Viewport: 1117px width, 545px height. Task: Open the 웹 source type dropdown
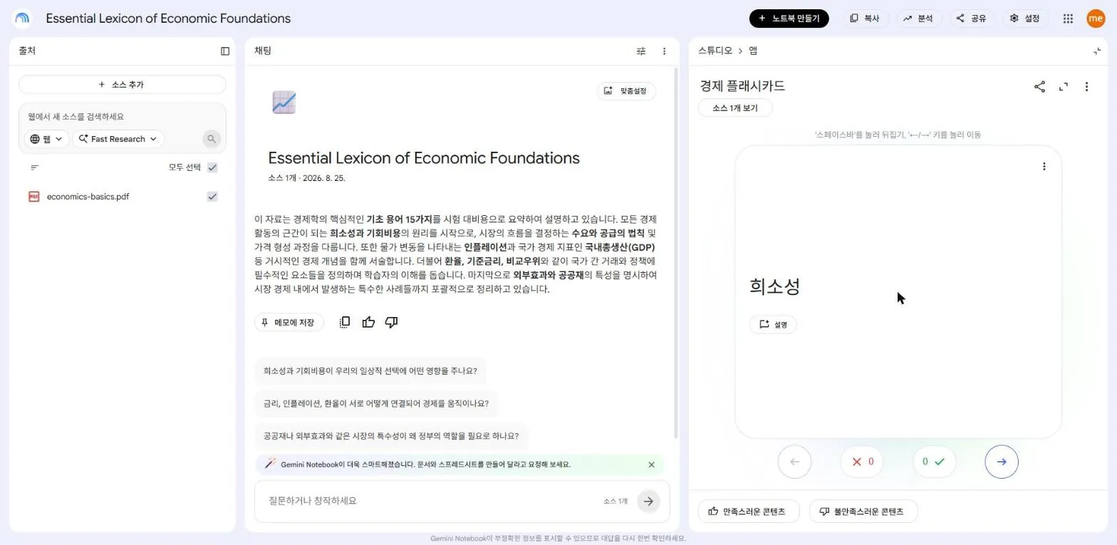click(x=46, y=139)
